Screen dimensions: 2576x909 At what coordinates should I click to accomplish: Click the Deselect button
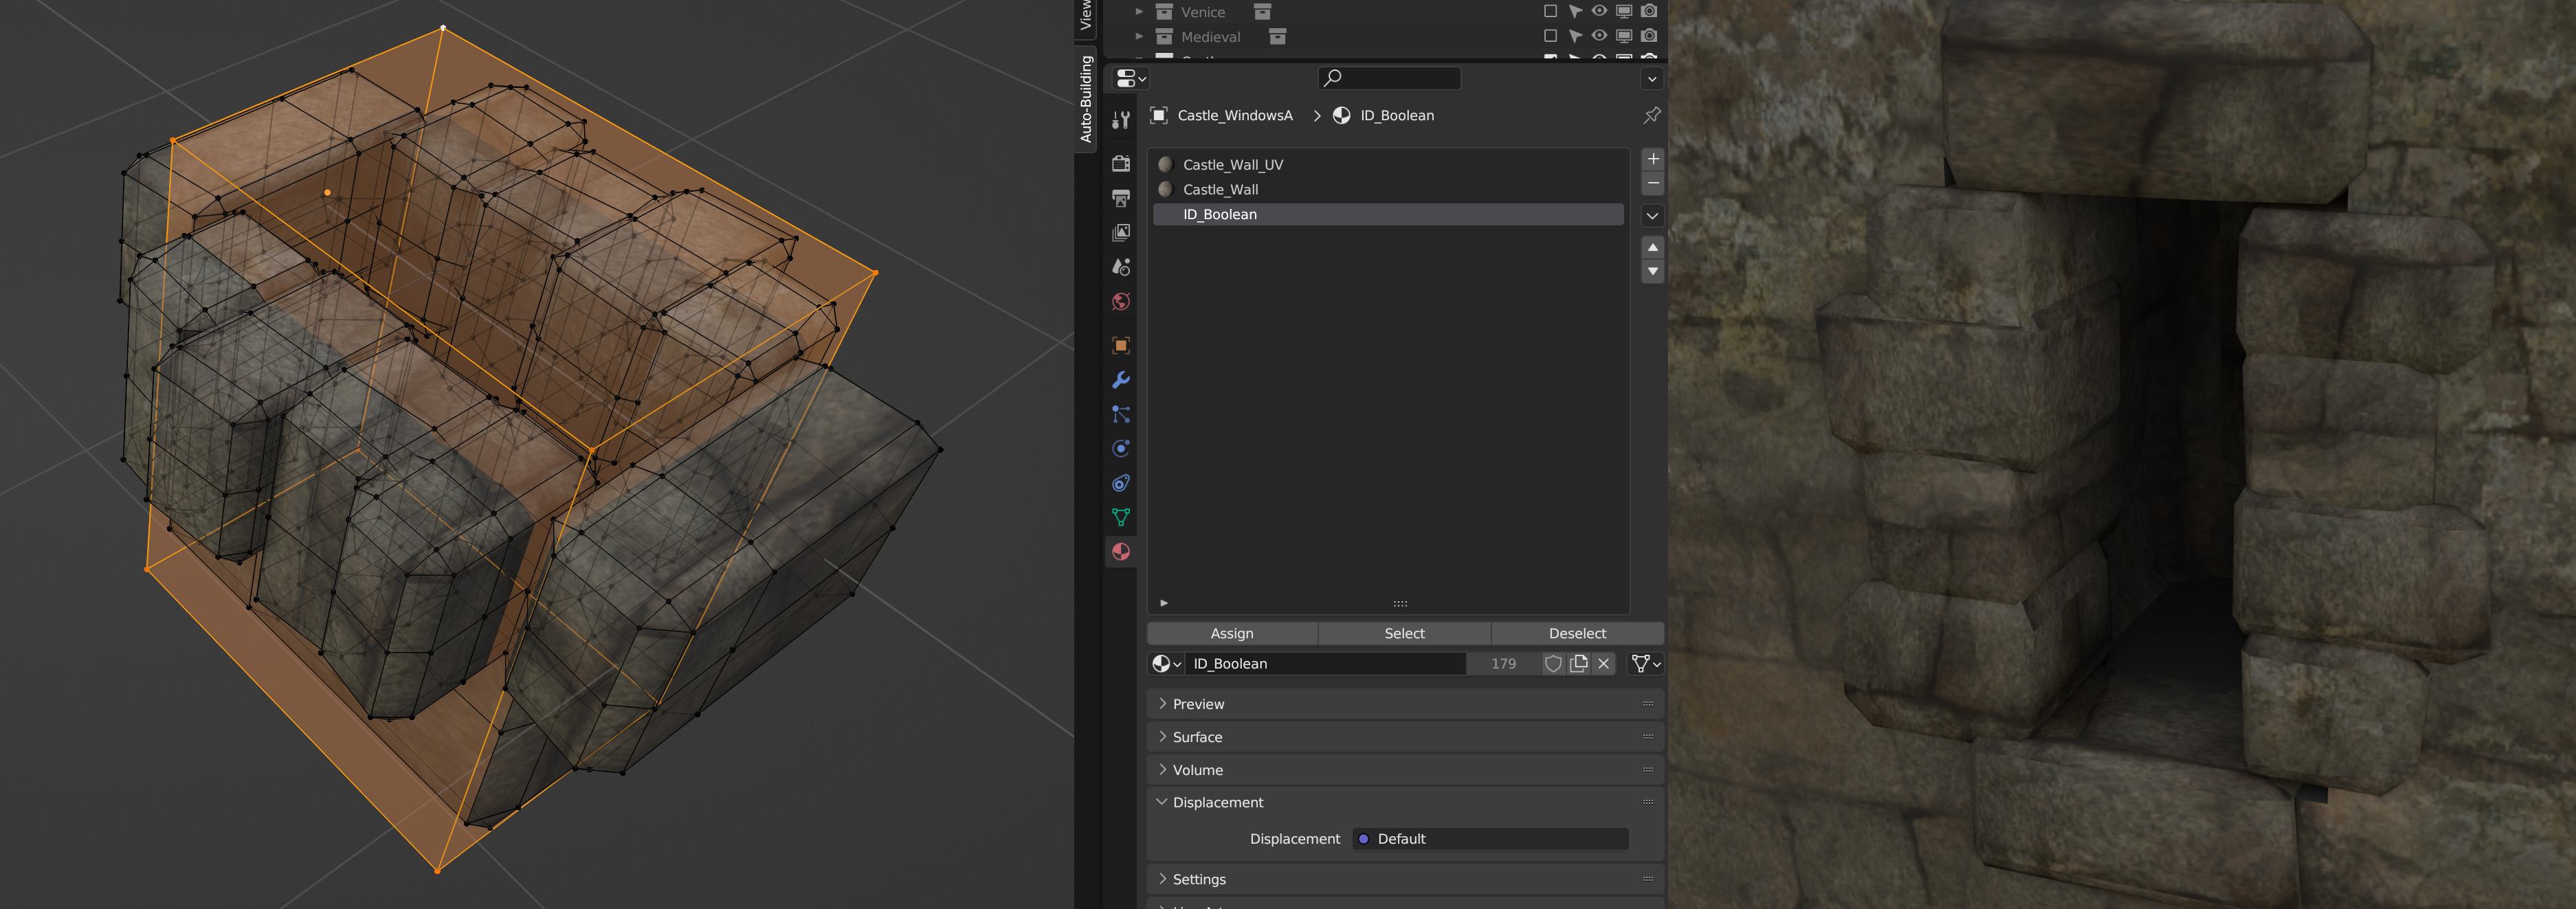[1577, 633]
